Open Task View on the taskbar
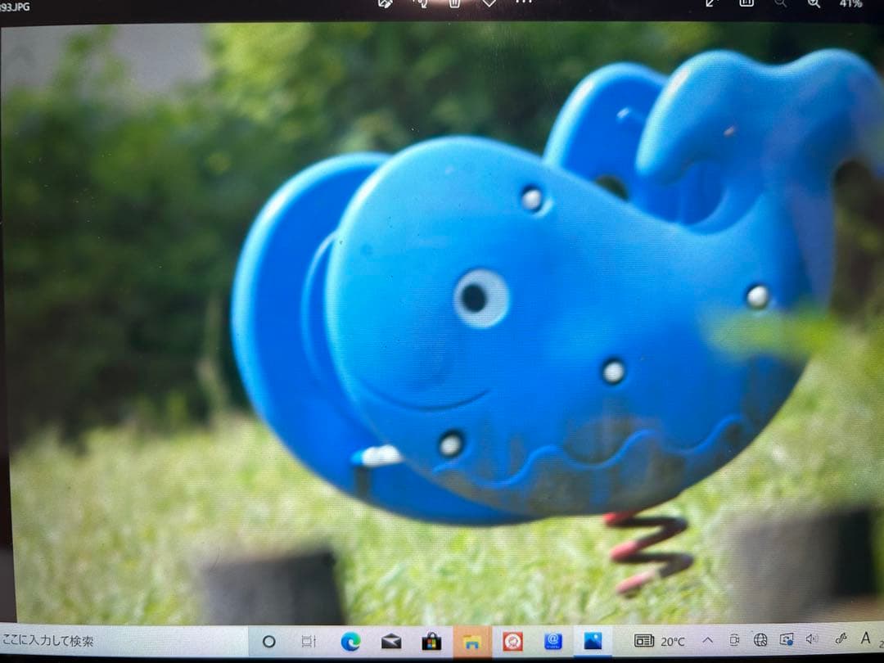This screenshot has width=884, height=663. (309, 642)
